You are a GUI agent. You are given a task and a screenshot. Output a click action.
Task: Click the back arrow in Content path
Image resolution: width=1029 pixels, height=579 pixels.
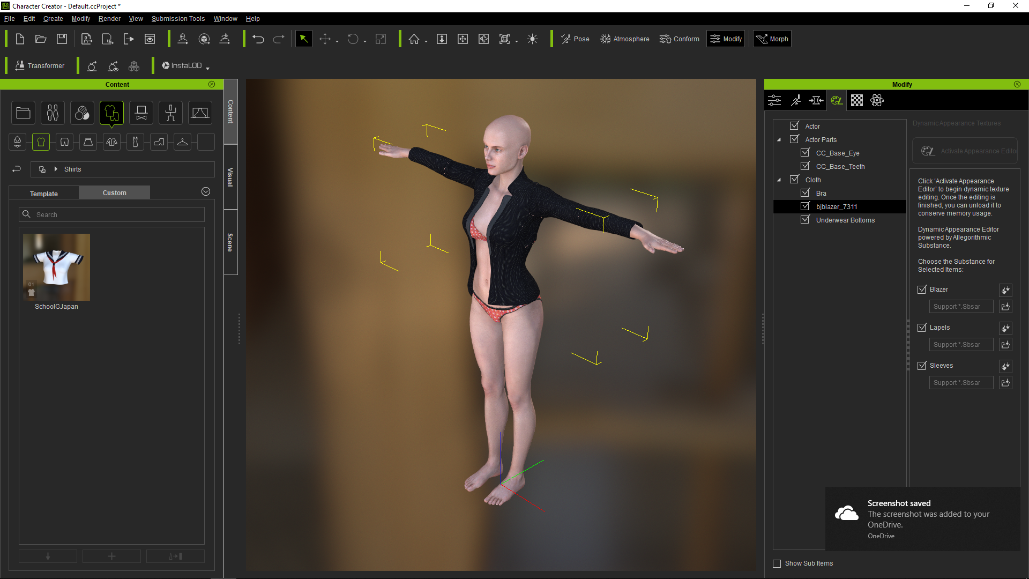coord(17,169)
